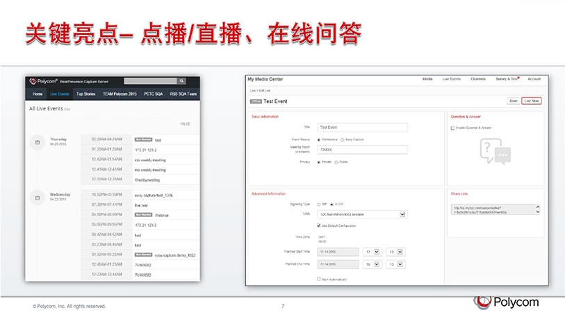The image size is (565, 317).
Task: Check the Start Automatically option
Action: [x=318, y=279]
